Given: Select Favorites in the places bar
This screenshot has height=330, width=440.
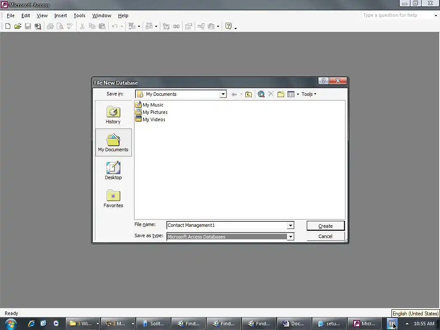Looking at the screenshot, I should 113,199.
